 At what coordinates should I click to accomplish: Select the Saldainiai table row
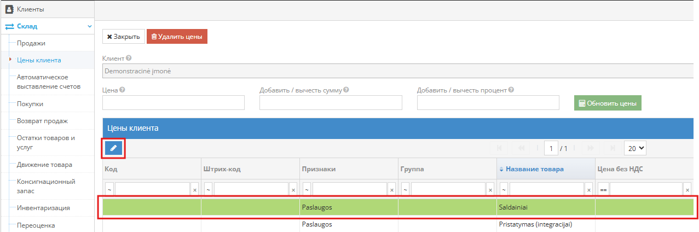[398, 207]
